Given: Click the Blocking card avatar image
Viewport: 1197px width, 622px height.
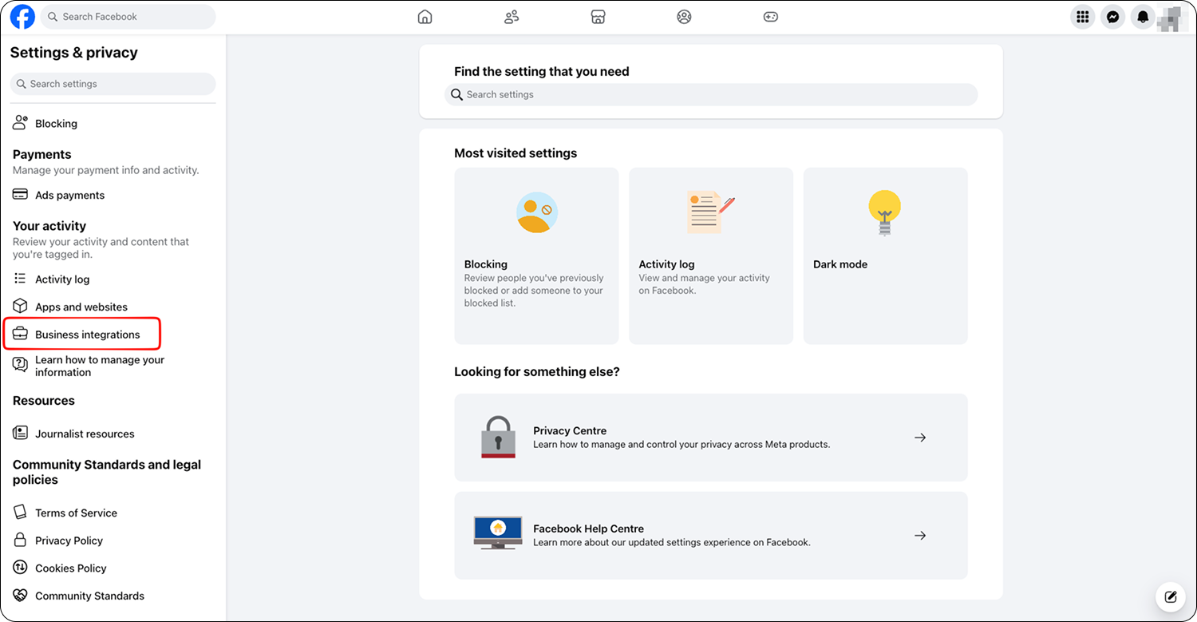Looking at the screenshot, I should coord(536,212).
